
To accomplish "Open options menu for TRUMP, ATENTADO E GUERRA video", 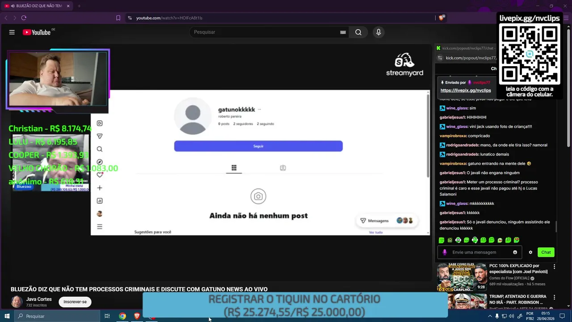I will click(x=555, y=297).
